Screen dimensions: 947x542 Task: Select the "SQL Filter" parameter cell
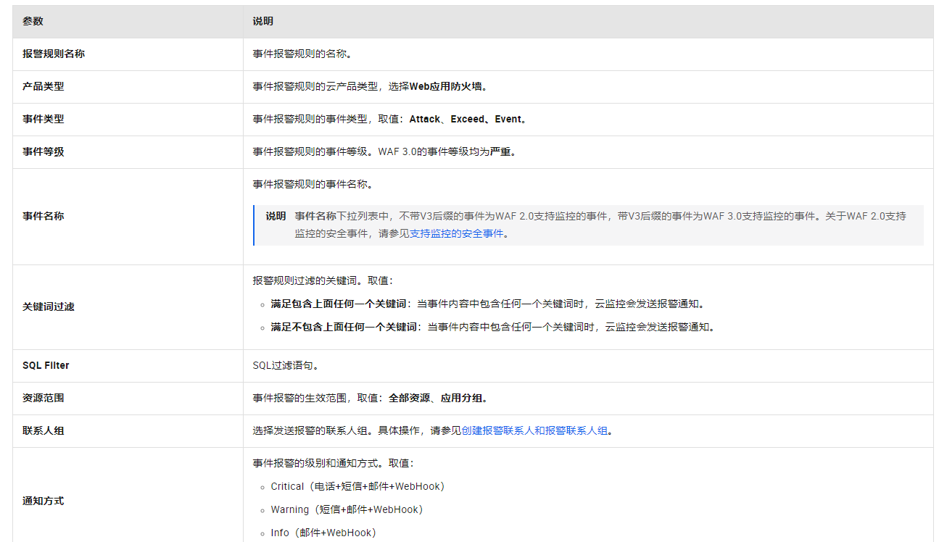pos(128,366)
